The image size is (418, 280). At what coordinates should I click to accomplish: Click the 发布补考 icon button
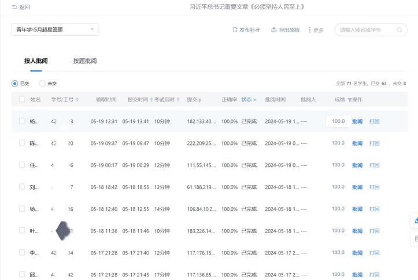(235, 30)
